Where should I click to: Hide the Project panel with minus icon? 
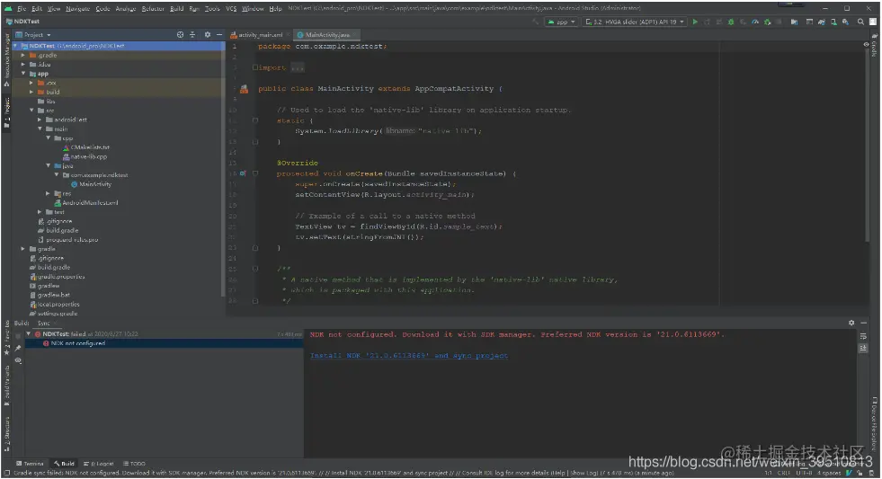coord(219,35)
